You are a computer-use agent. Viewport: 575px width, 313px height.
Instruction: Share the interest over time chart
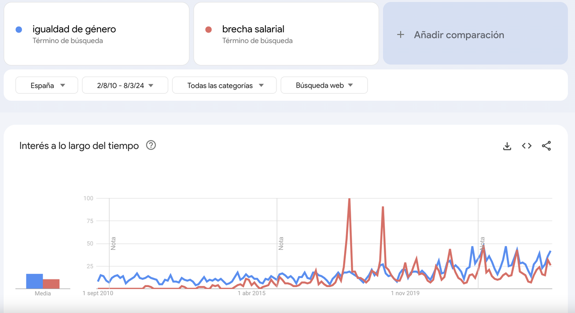point(546,146)
